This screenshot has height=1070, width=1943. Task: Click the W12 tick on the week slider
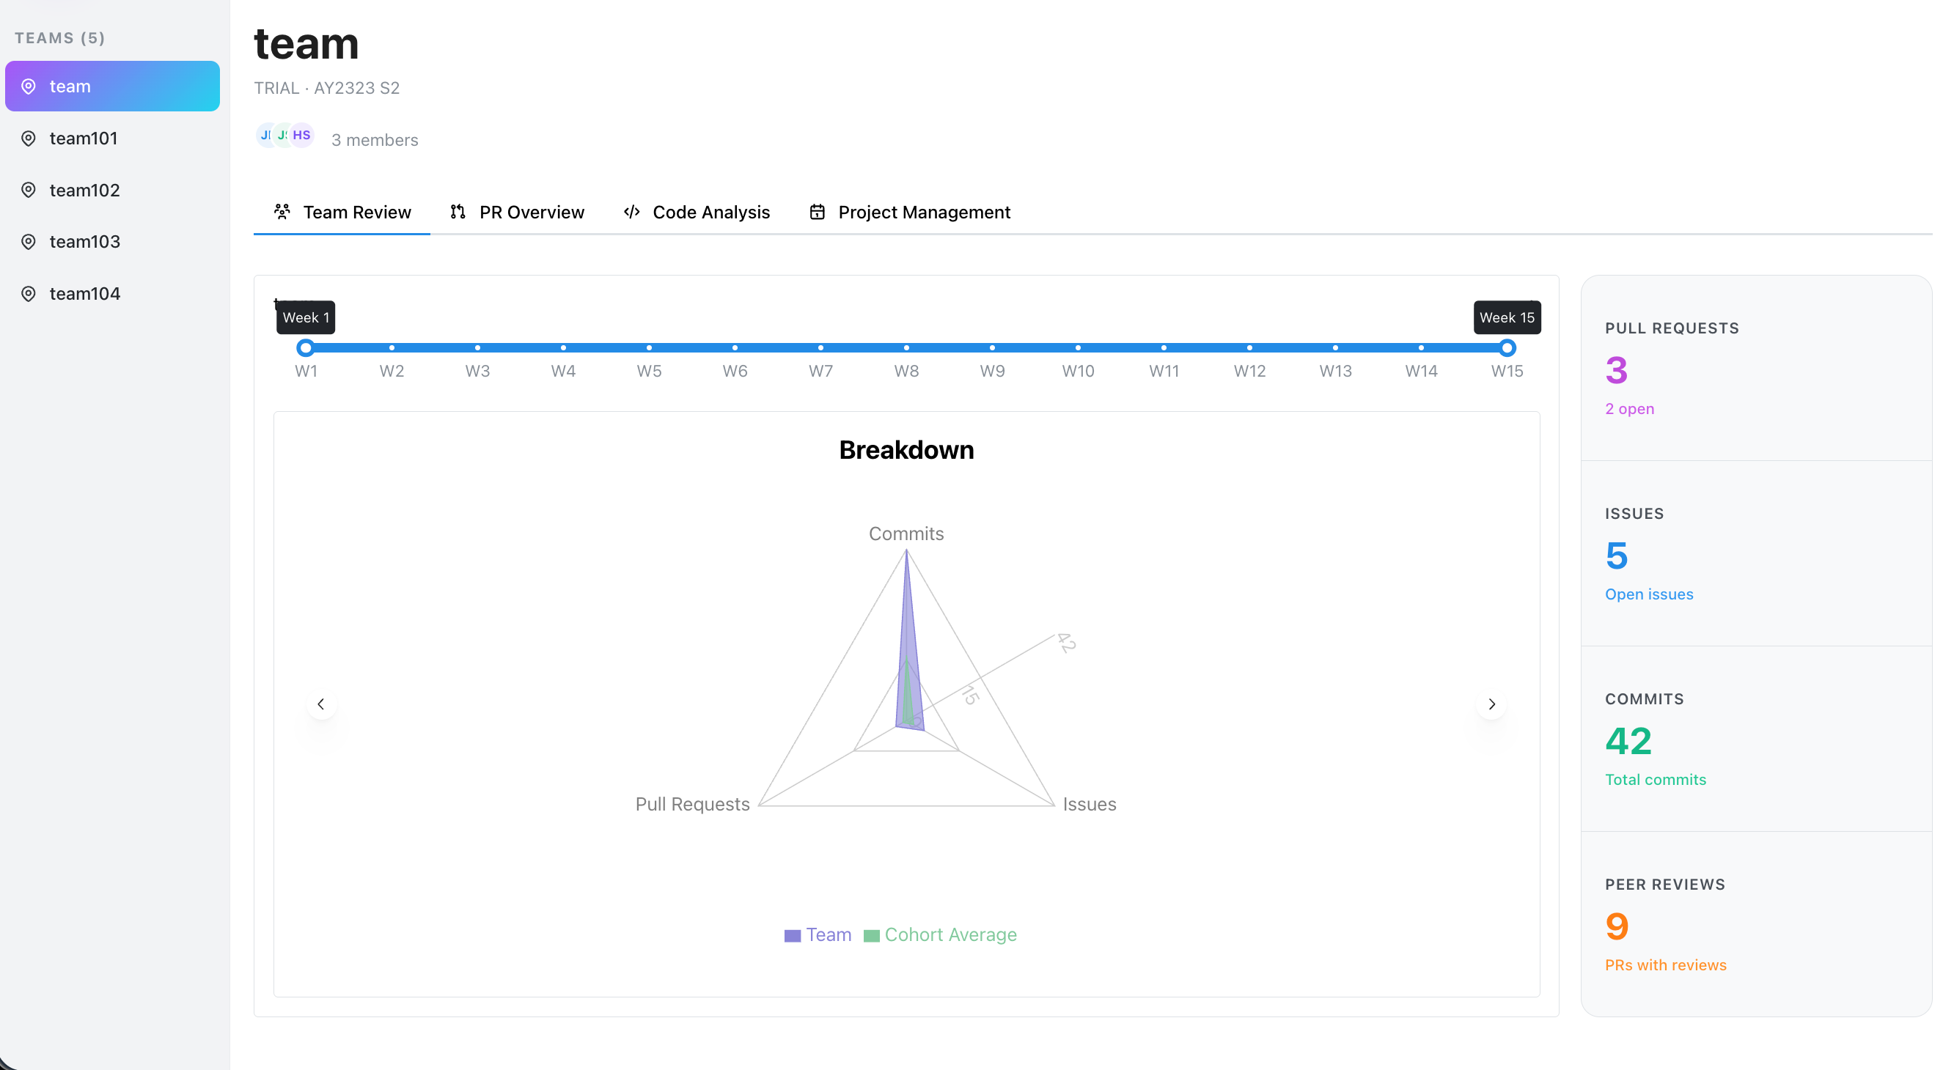(x=1250, y=347)
